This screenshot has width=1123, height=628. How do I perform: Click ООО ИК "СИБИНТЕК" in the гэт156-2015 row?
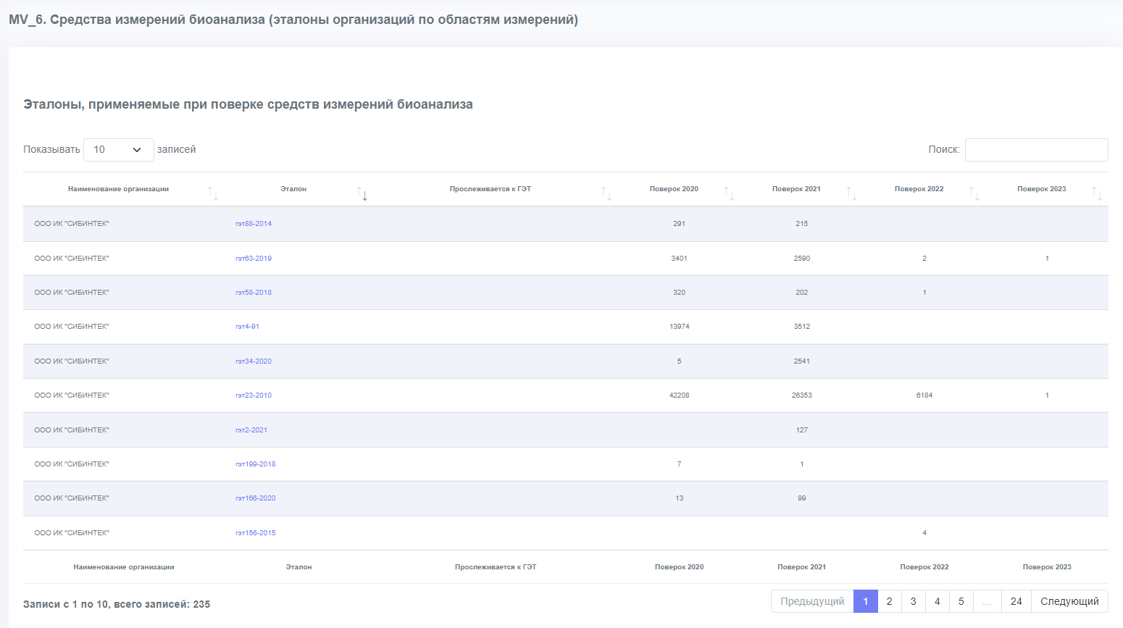coord(72,533)
